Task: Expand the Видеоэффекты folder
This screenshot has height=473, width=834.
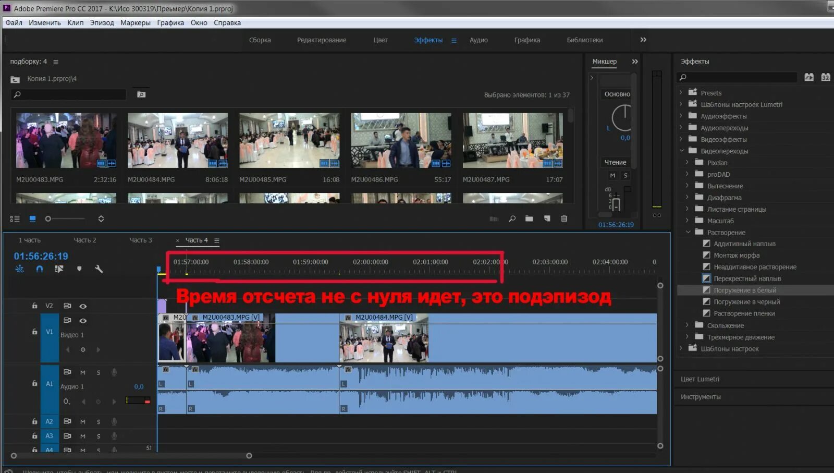Action: click(x=680, y=139)
